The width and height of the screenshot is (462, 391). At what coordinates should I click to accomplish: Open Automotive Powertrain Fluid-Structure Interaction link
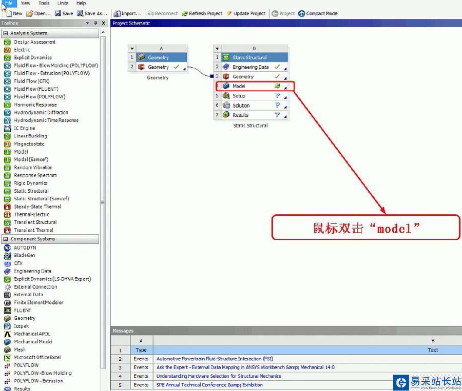coord(215,359)
